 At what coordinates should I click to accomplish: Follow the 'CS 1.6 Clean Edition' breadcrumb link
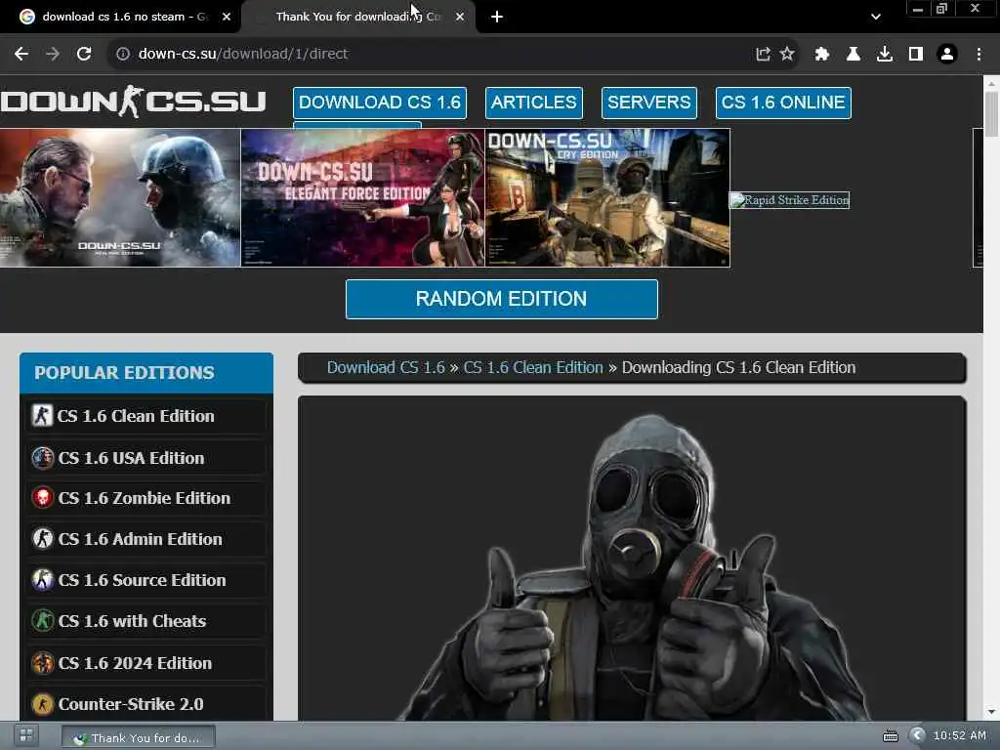(x=533, y=367)
